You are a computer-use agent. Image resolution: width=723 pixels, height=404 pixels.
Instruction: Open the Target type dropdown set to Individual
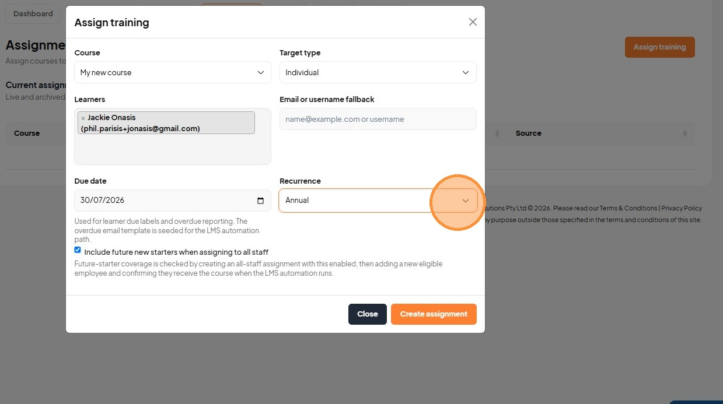[x=378, y=72]
